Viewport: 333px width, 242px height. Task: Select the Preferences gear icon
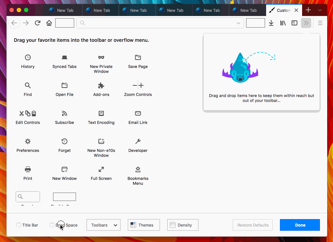28,141
